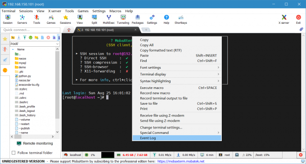Screen dimensions: 306x164
Task: Click the SFTP new file icon
Action: [x=42, y=38]
